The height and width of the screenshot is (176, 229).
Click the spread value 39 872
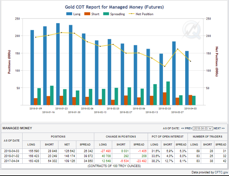[88, 156]
